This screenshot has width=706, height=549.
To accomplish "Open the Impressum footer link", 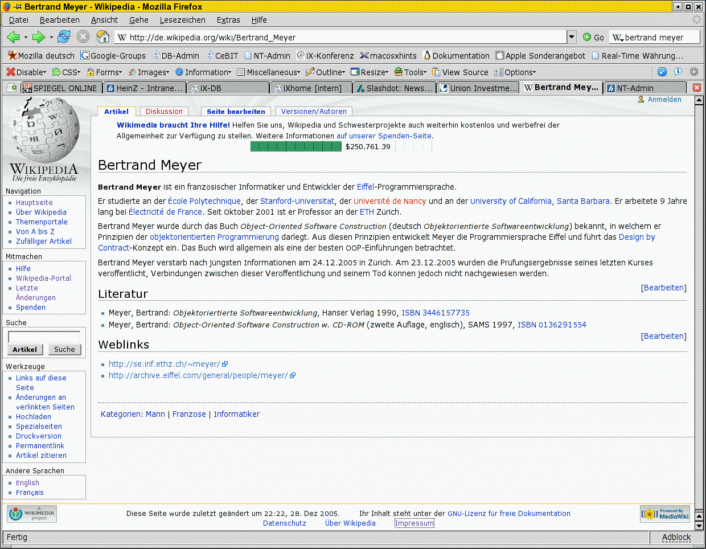I will coord(414,523).
